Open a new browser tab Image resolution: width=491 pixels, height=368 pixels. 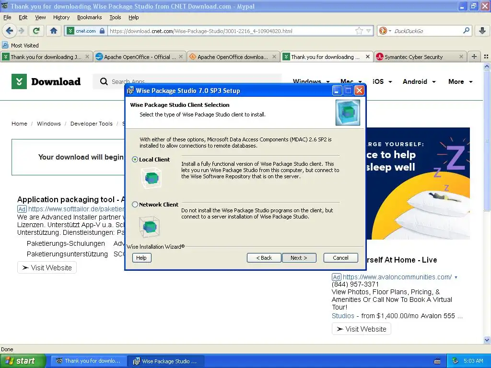tap(474, 57)
